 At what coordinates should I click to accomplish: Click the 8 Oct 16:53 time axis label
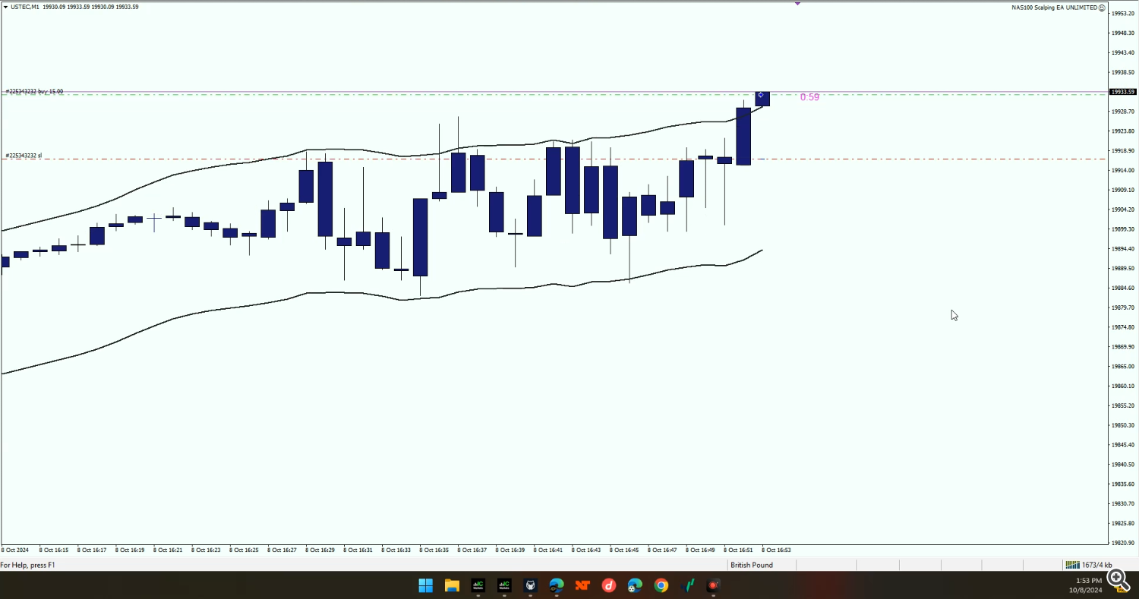tap(776, 550)
